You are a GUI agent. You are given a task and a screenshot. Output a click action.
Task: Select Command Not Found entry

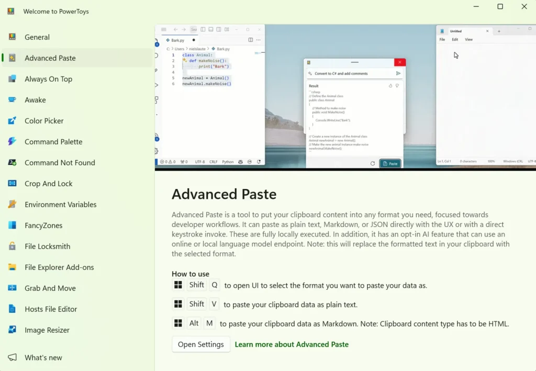(x=77, y=162)
